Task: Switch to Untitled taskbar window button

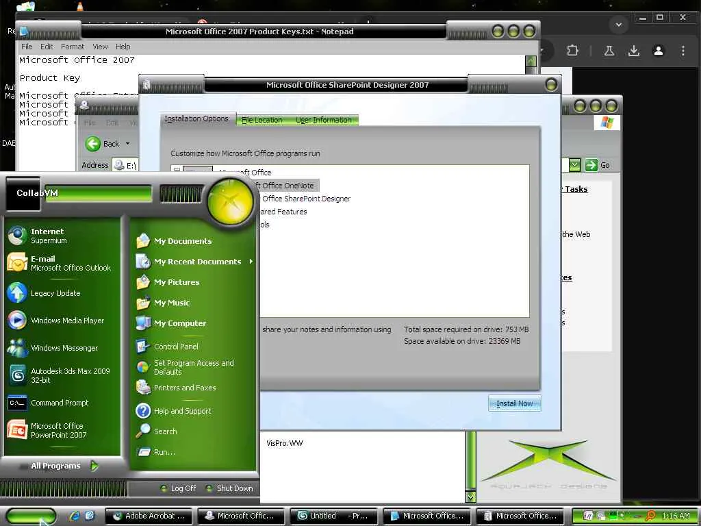Action: pyautogui.click(x=334, y=516)
